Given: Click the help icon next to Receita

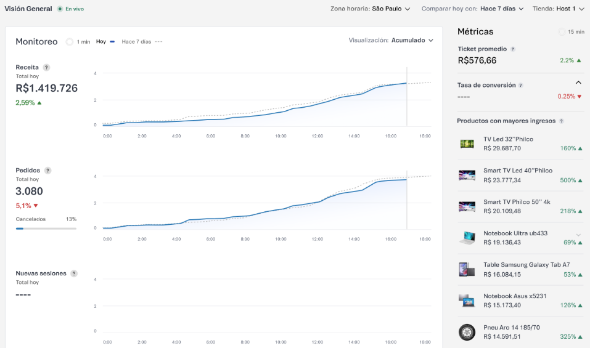Looking at the screenshot, I should pos(47,68).
